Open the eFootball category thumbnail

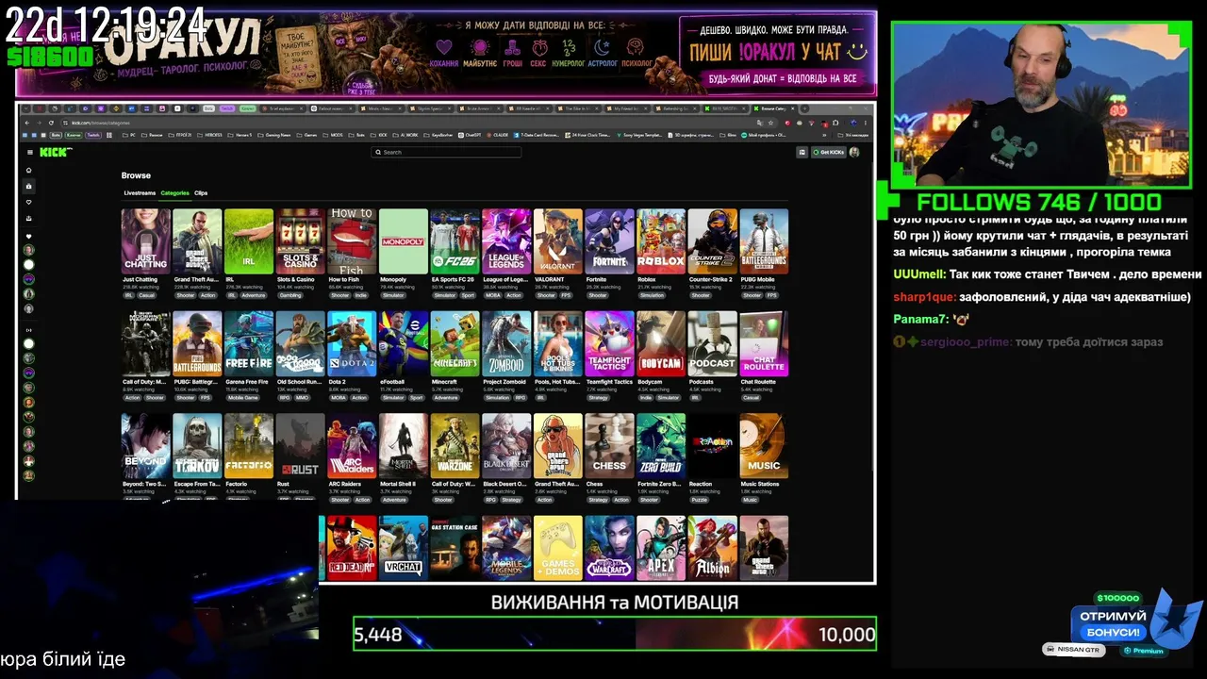(403, 344)
